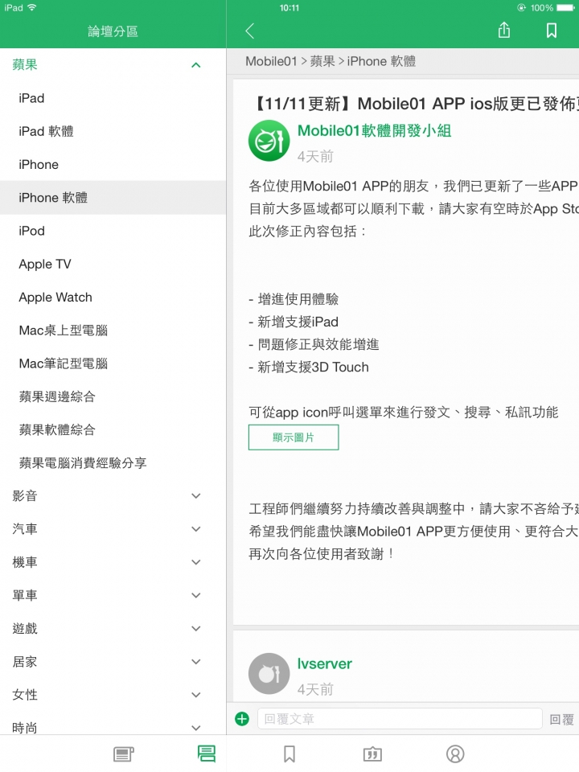
Task: Tap the 論壇分區 header title
Action: 113,31
